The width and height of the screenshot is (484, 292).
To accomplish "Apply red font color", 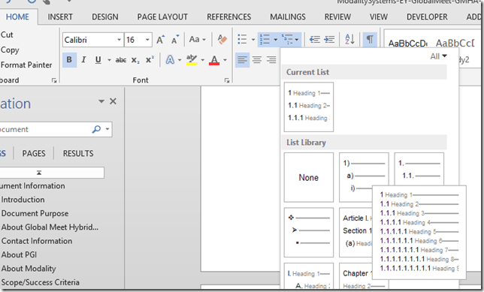I will 214,59.
